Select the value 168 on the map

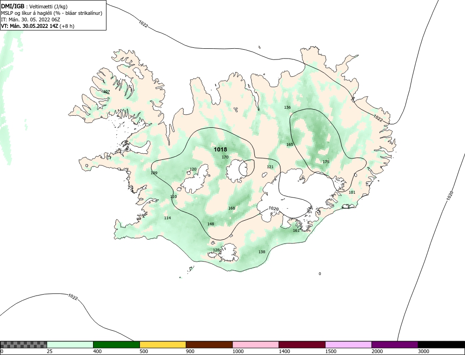click(232, 208)
